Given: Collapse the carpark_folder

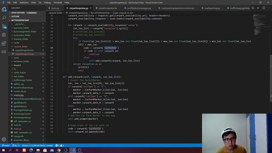Looking at the screenshot, I should pos(27,46).
